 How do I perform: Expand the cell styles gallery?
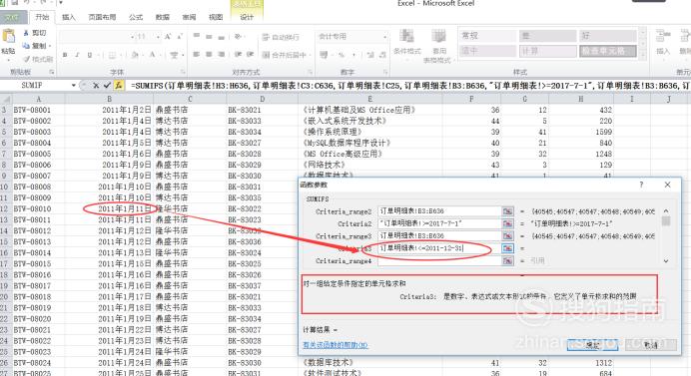coord(643,55)
